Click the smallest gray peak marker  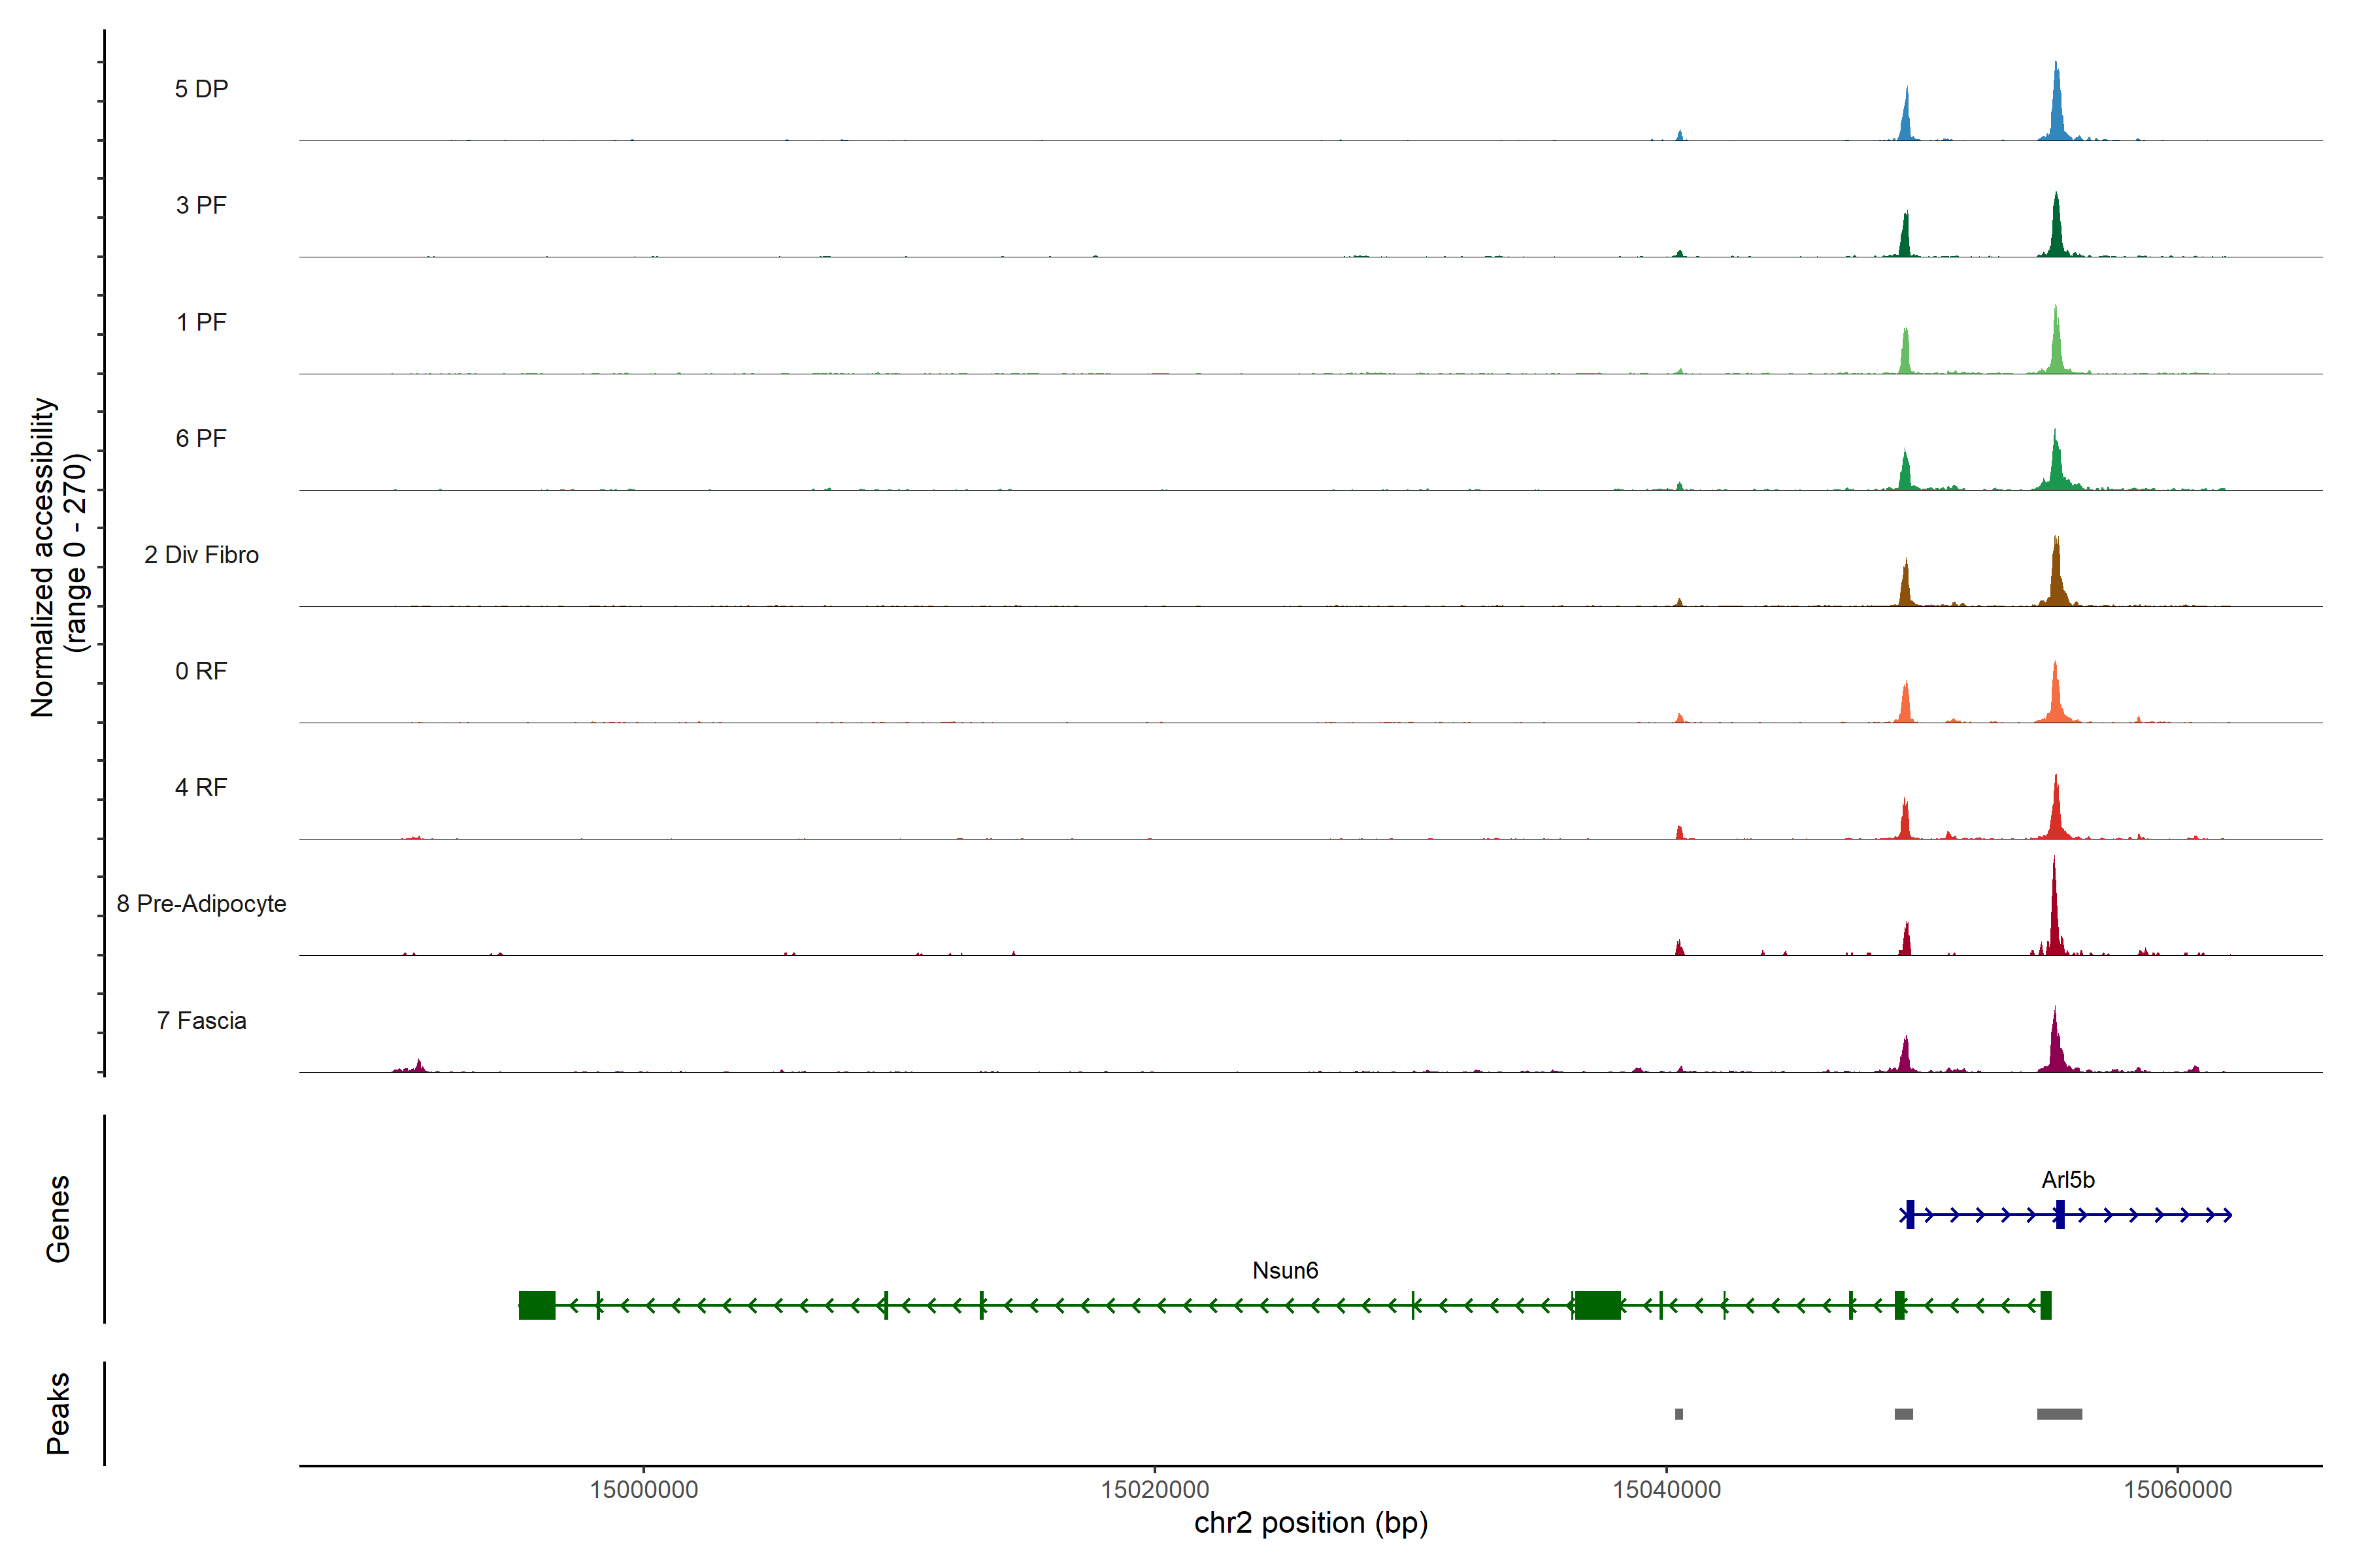(1678, 1414)
